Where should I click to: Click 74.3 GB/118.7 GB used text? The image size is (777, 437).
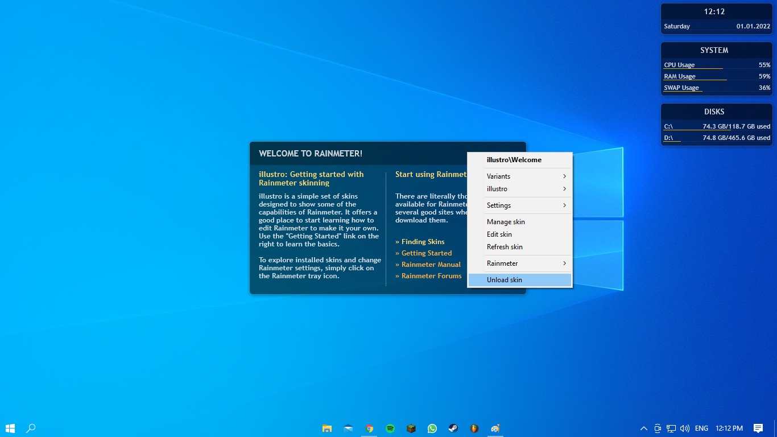pos(737,126)
